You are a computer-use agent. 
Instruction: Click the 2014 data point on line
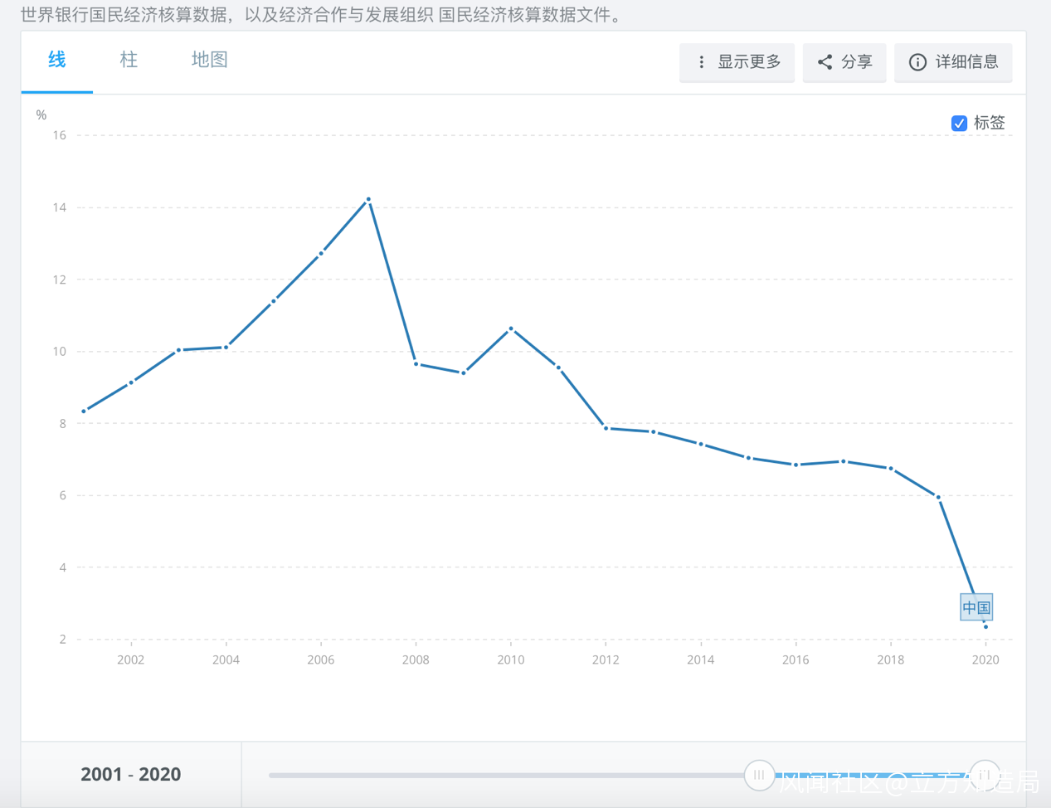click(x=701, y=444)
